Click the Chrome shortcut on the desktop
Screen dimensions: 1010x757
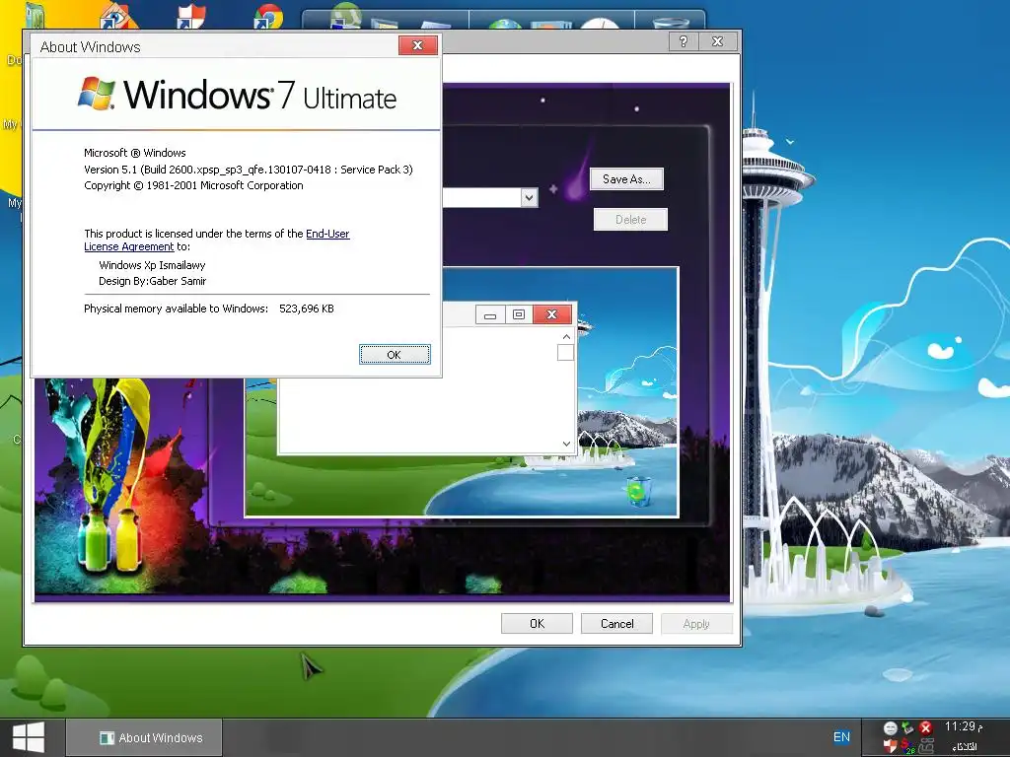click(268, 16)
